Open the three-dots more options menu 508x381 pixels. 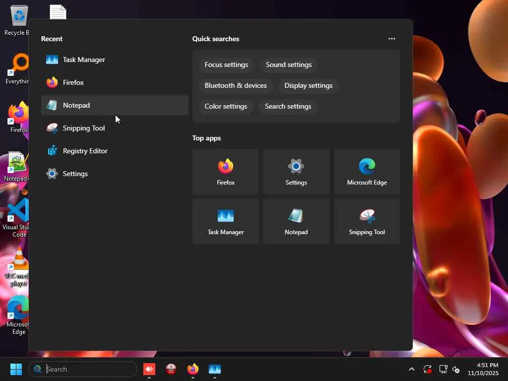point(392,39)
